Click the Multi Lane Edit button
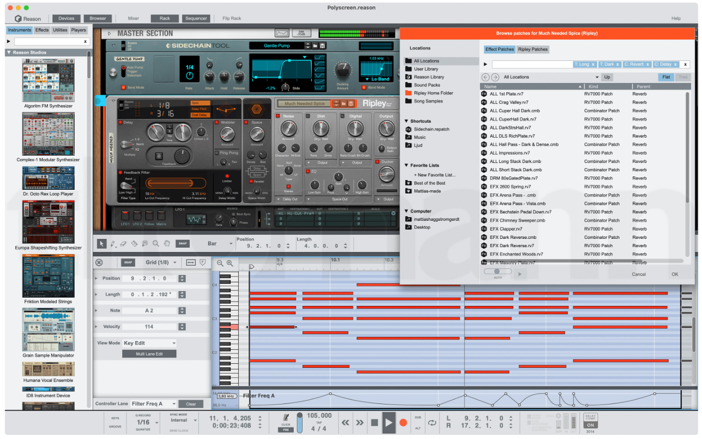This screenshot has height=439, width=702. pos(149,354)
